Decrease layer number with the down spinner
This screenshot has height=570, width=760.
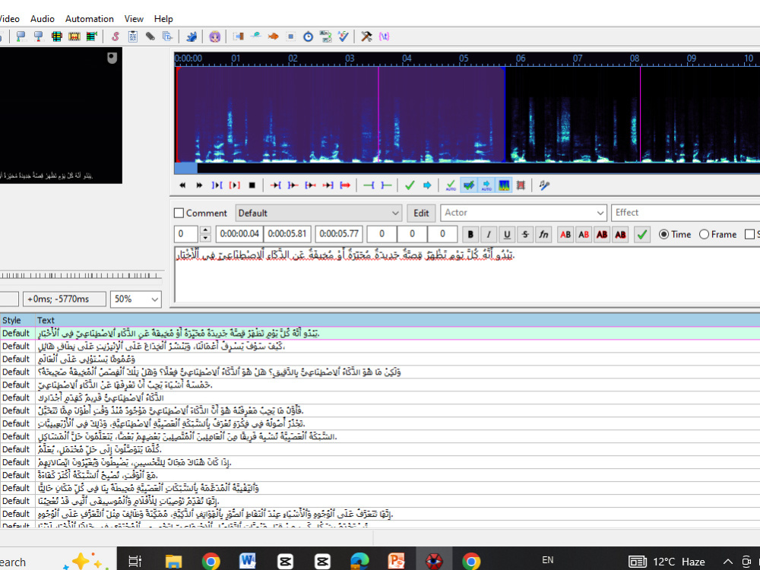205,238
